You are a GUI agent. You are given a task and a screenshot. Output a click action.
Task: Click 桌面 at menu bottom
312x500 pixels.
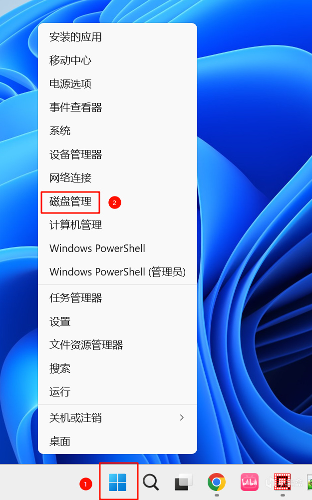[x=60, y=441]
